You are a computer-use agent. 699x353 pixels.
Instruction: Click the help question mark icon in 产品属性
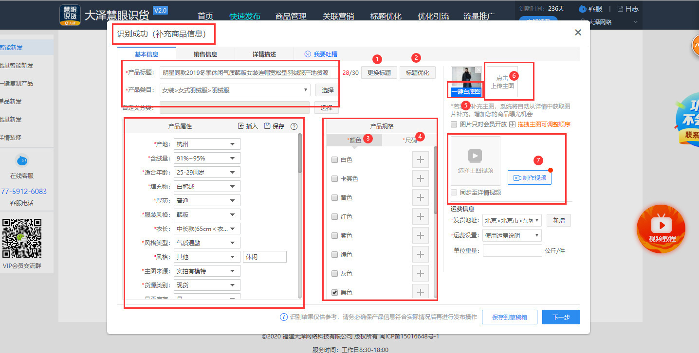[294, 126]
